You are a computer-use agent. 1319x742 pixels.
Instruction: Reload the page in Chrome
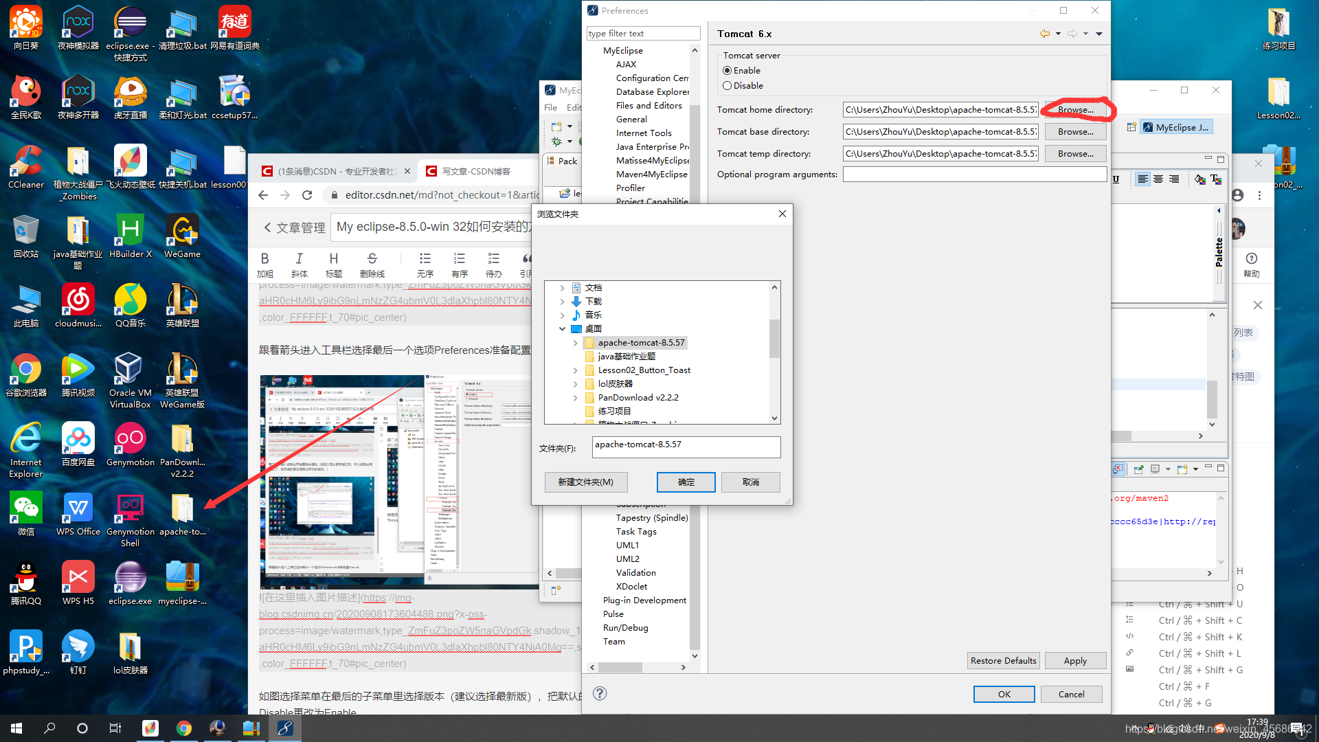(307, 195)
